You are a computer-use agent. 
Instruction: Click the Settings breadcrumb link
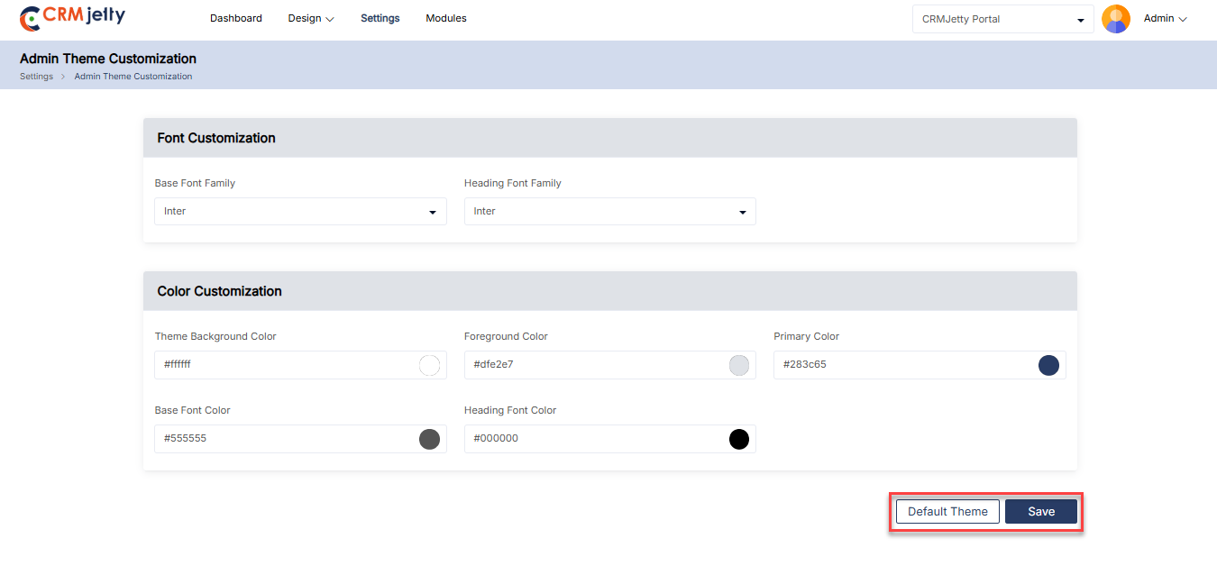[x=36, y=77]
